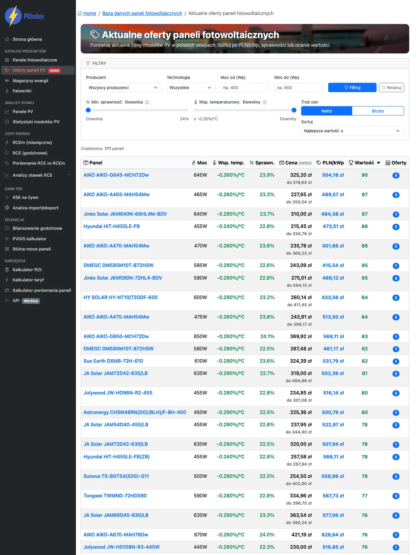Click the PVGIS kalkulator sun icon
420x555 pixels.
(7, 239)
